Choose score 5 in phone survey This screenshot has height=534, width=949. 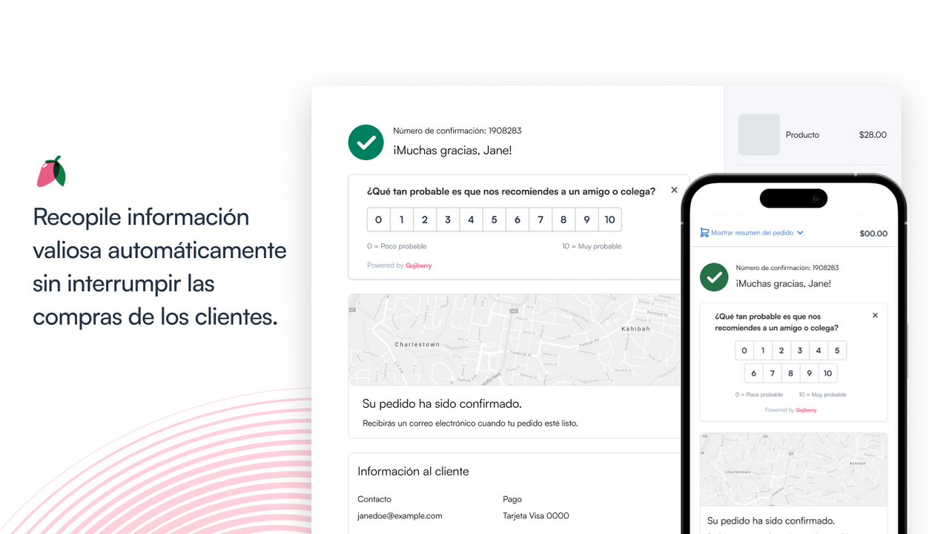coord(837,351)
